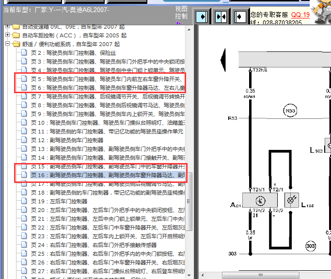Open 页 25 右后车门外把手内的中央门锁按钮
The height and width of the screenshot is (279, 331).
point(108,254)
